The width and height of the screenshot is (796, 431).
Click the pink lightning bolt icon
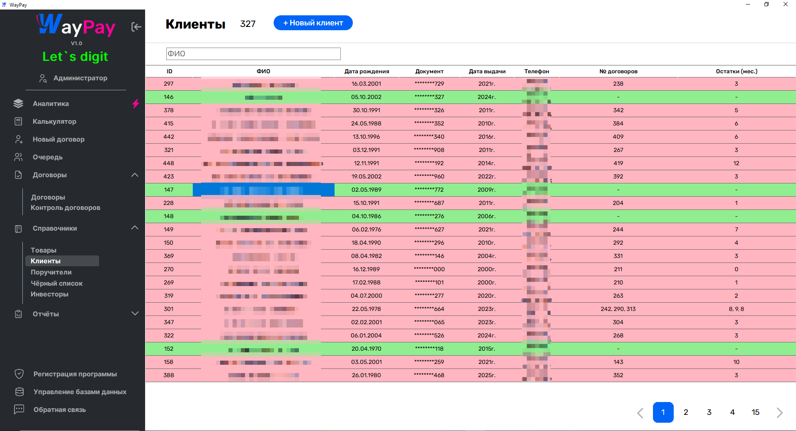click(x=136, y=104)
